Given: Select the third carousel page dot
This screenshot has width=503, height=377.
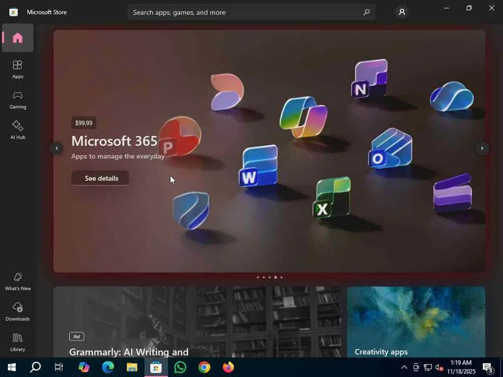Looking at the screenshot, I should click(x=270, y=277).
